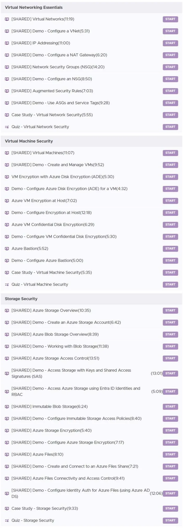
Task: Start Network Security Groups (NSG) lesson
Action: (x=170, y=67)
